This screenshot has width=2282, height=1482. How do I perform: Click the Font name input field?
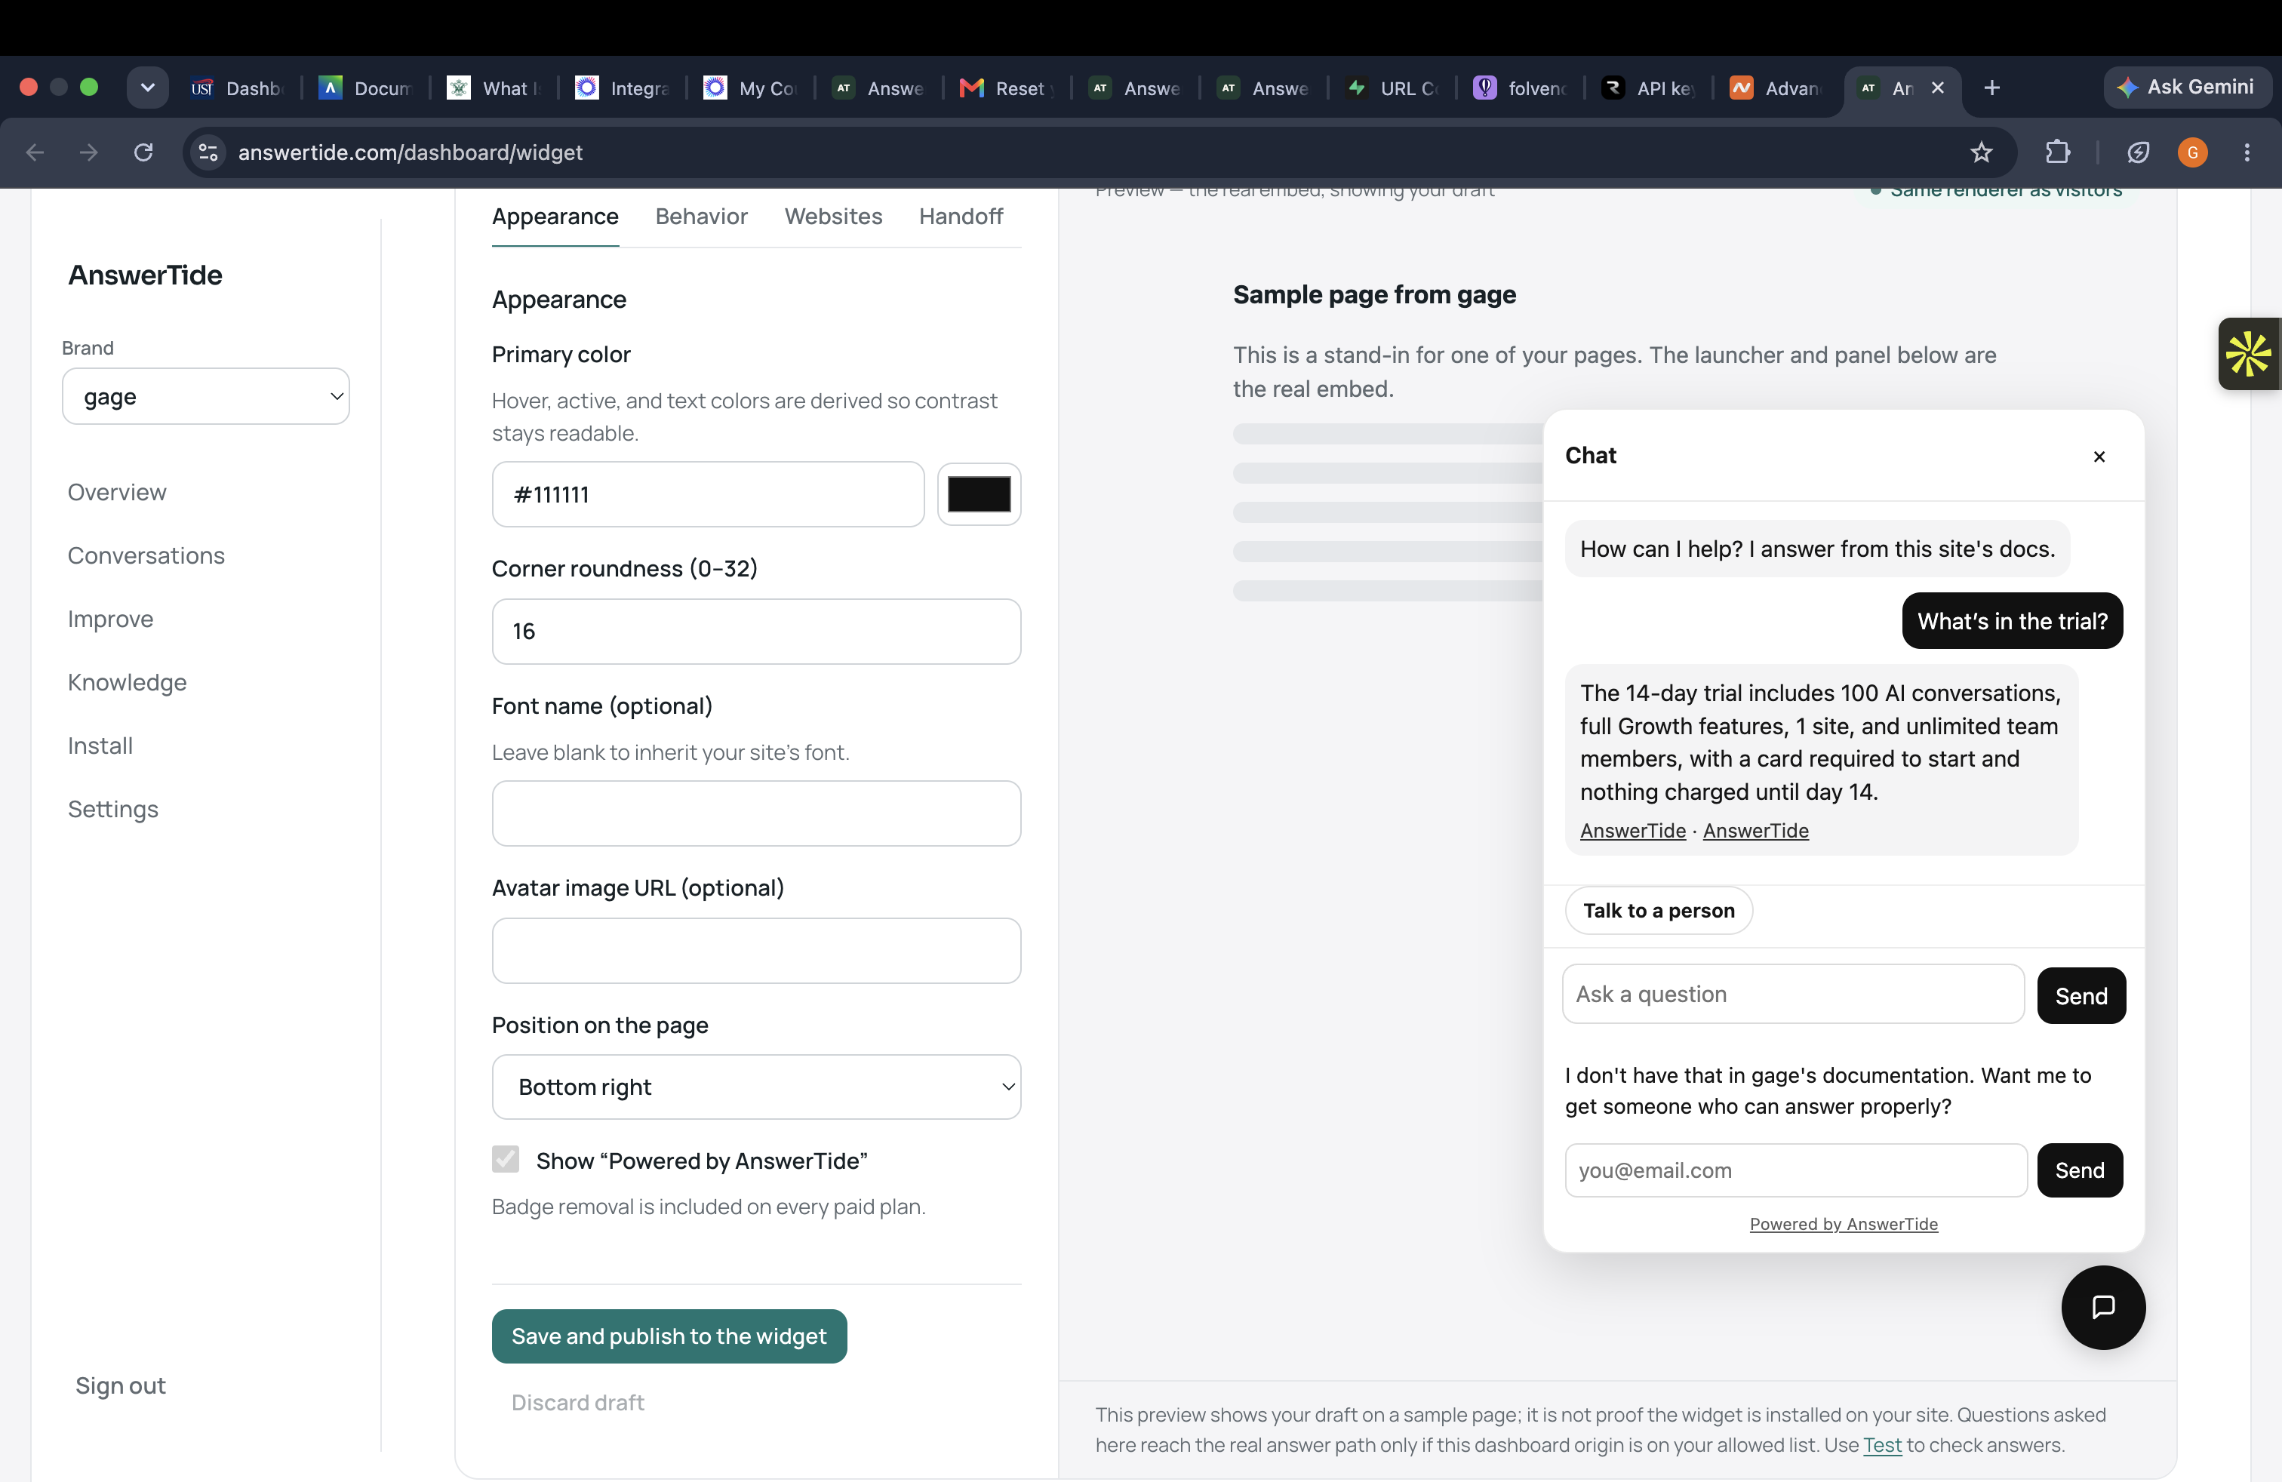click(756, 813)
